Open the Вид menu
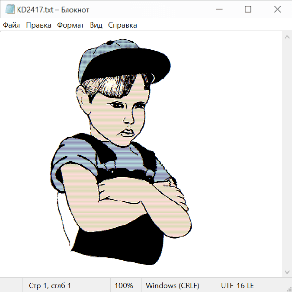The height and width of the screenshot is (292, 292). coord(96,25)
